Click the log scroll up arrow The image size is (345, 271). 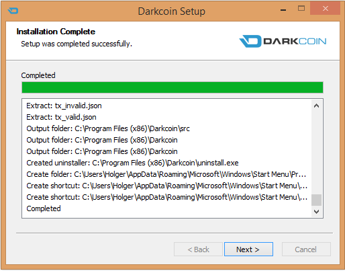316,106
